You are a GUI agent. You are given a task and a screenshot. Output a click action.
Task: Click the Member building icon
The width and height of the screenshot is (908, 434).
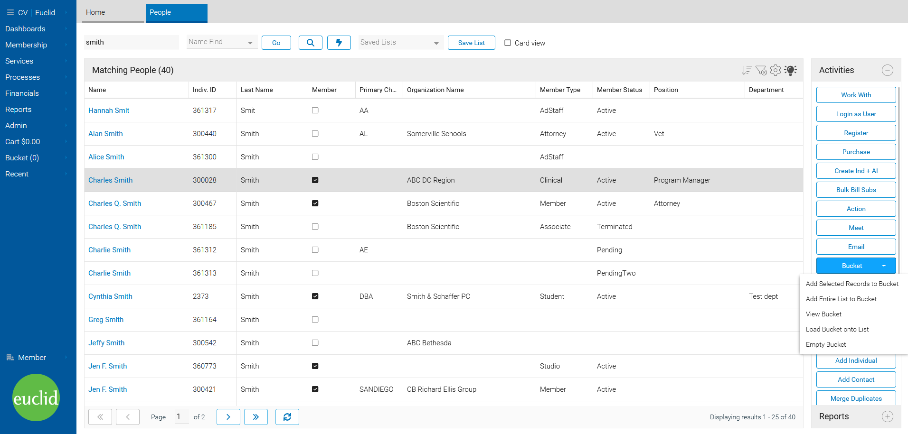point(10,358)
